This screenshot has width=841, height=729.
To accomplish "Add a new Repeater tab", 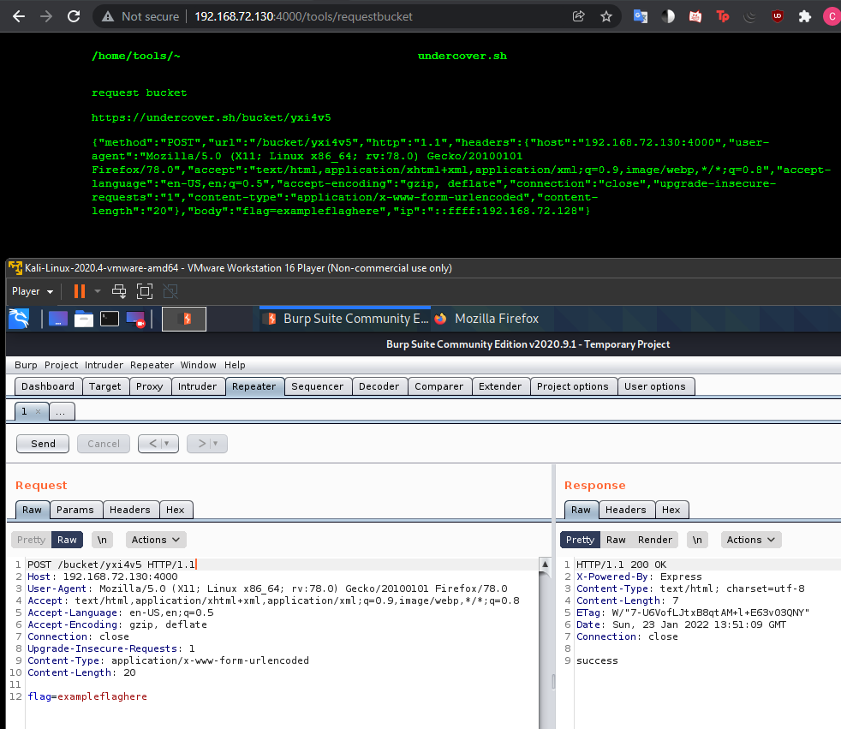I will pyautogui.click(x=61, y=411).
